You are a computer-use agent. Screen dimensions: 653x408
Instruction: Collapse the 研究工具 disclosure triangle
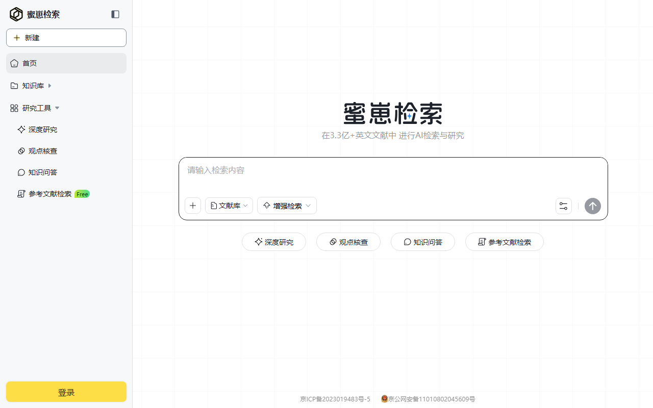[x=57, y=108]
